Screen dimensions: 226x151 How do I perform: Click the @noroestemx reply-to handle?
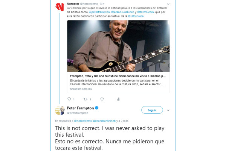[85, 121]
